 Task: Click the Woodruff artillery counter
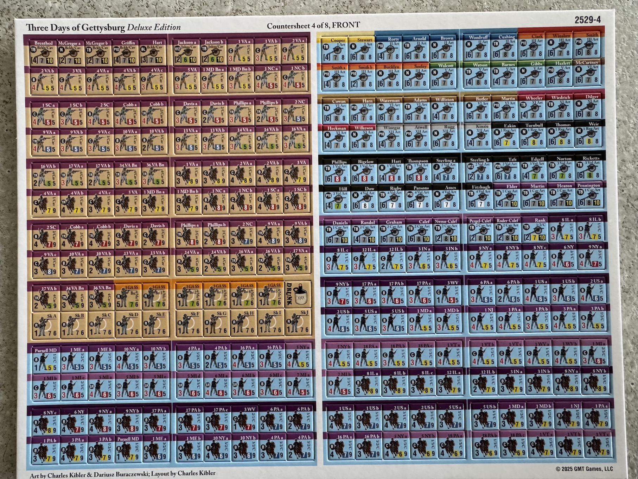click(476, 48)
